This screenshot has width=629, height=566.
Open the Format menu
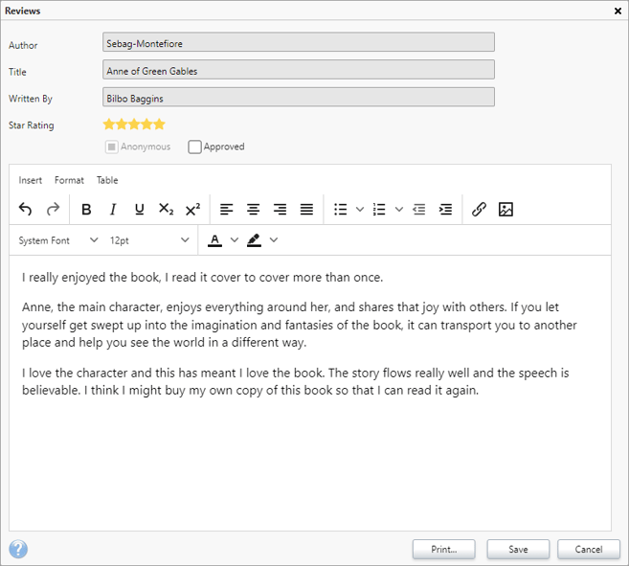[x=69, y=180]
